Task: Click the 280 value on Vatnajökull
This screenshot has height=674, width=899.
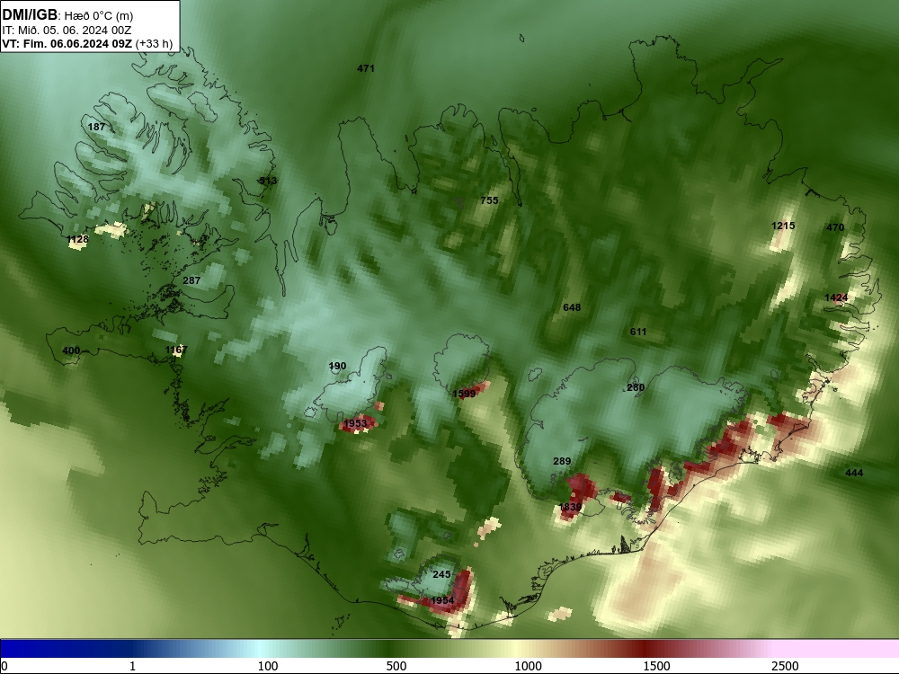Action: [x=636, y=387]
